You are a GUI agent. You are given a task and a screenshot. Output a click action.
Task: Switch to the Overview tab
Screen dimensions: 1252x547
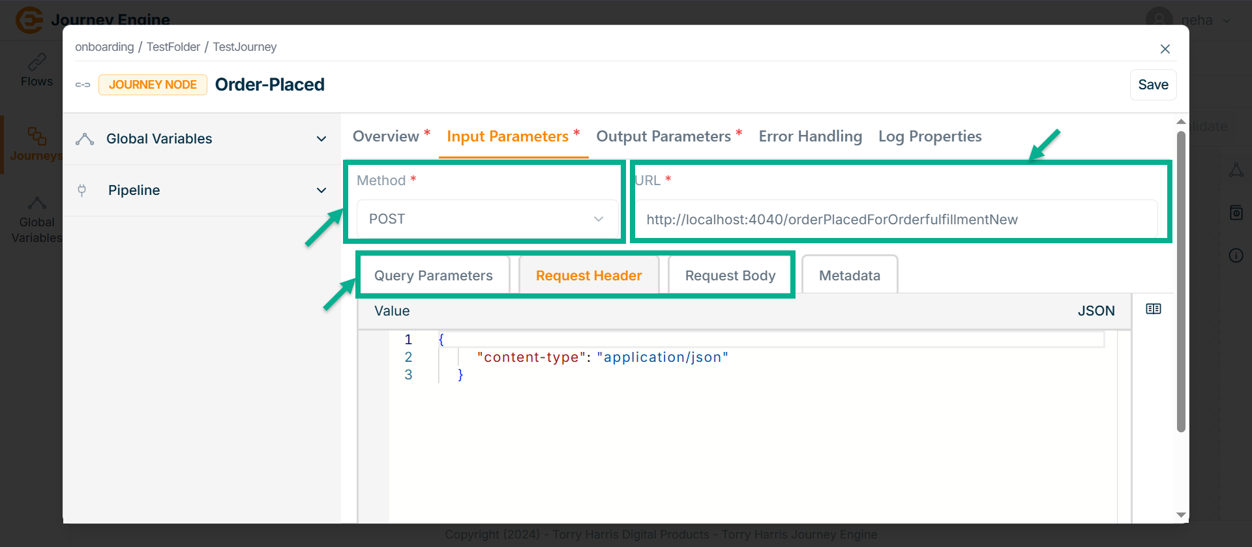click(386, 136)
